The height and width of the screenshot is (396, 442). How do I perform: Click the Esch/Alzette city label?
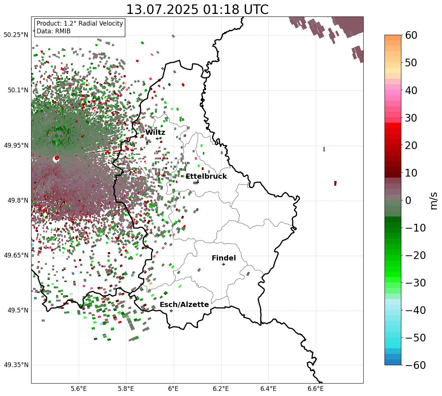point(184,305)
